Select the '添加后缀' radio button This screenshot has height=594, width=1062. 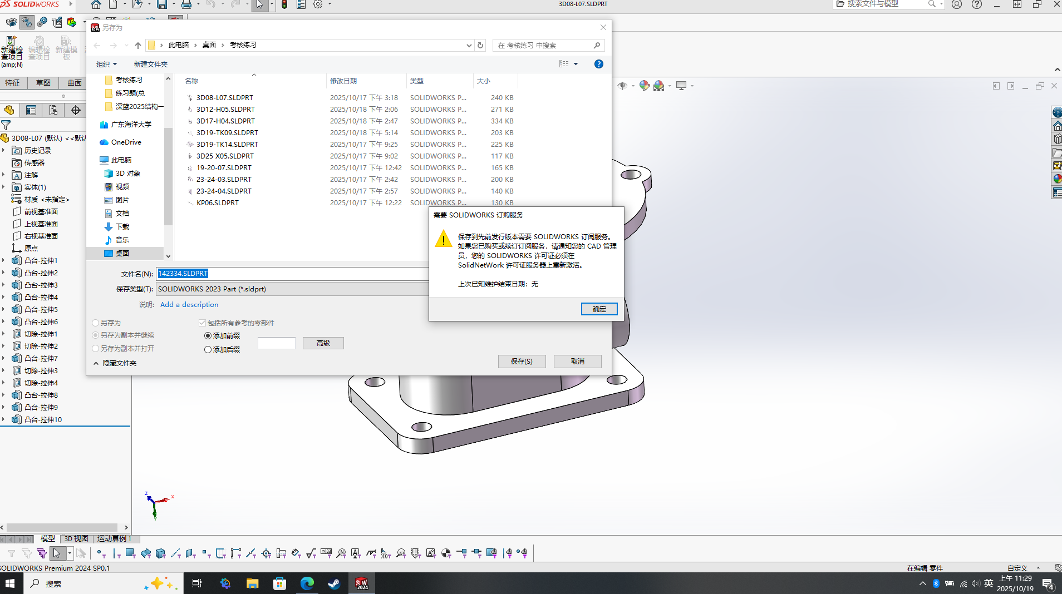tap(208, 350)
